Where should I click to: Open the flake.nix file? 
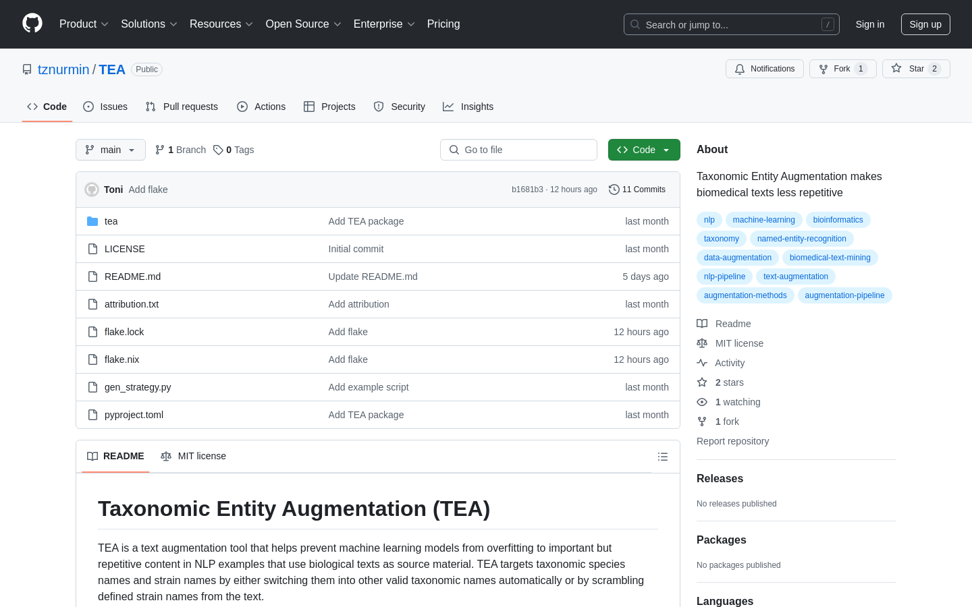point(122,359)
